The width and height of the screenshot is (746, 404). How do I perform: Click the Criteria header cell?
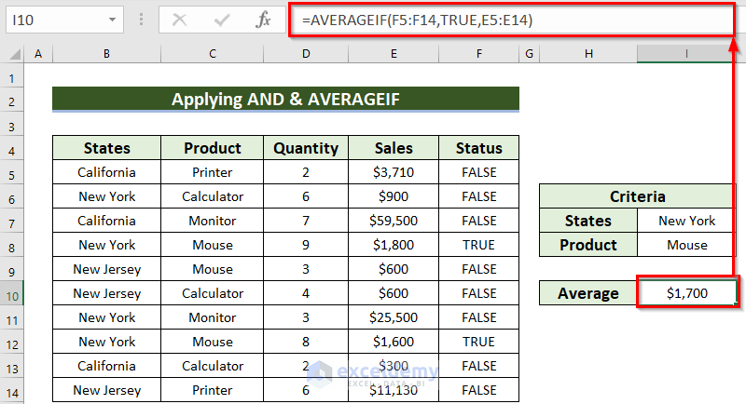(x=638, y=196)
